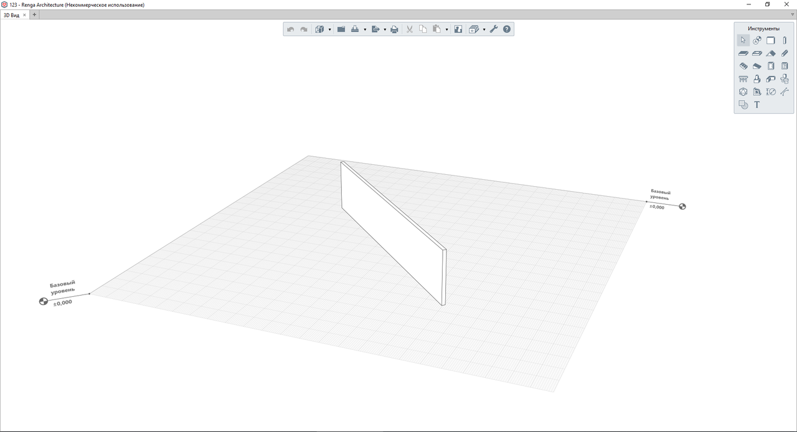Viewport: 797px width, 432px height.
Task: Click the 3D view cube button
Action: pos(320,29)
